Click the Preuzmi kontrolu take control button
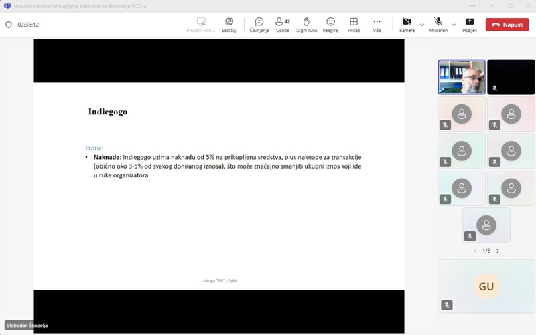This screenshot has height=335, width=536. [200, 25]
